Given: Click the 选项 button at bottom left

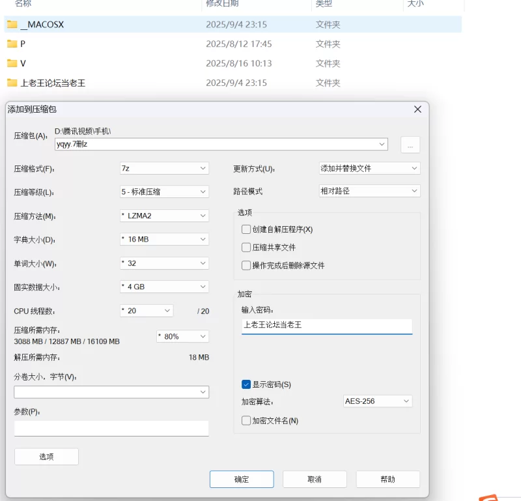Looking at the screenshot, I should [x=46, y=457].
